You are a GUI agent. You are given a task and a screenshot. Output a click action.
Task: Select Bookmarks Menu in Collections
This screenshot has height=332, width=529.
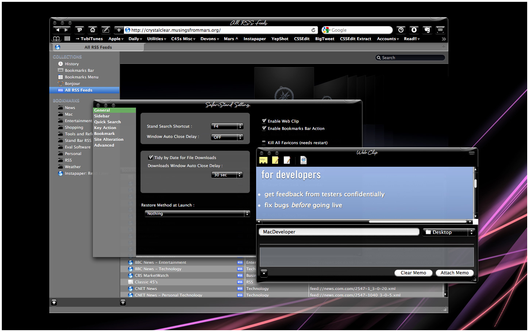pyautogui.click(x=85, y=77)
